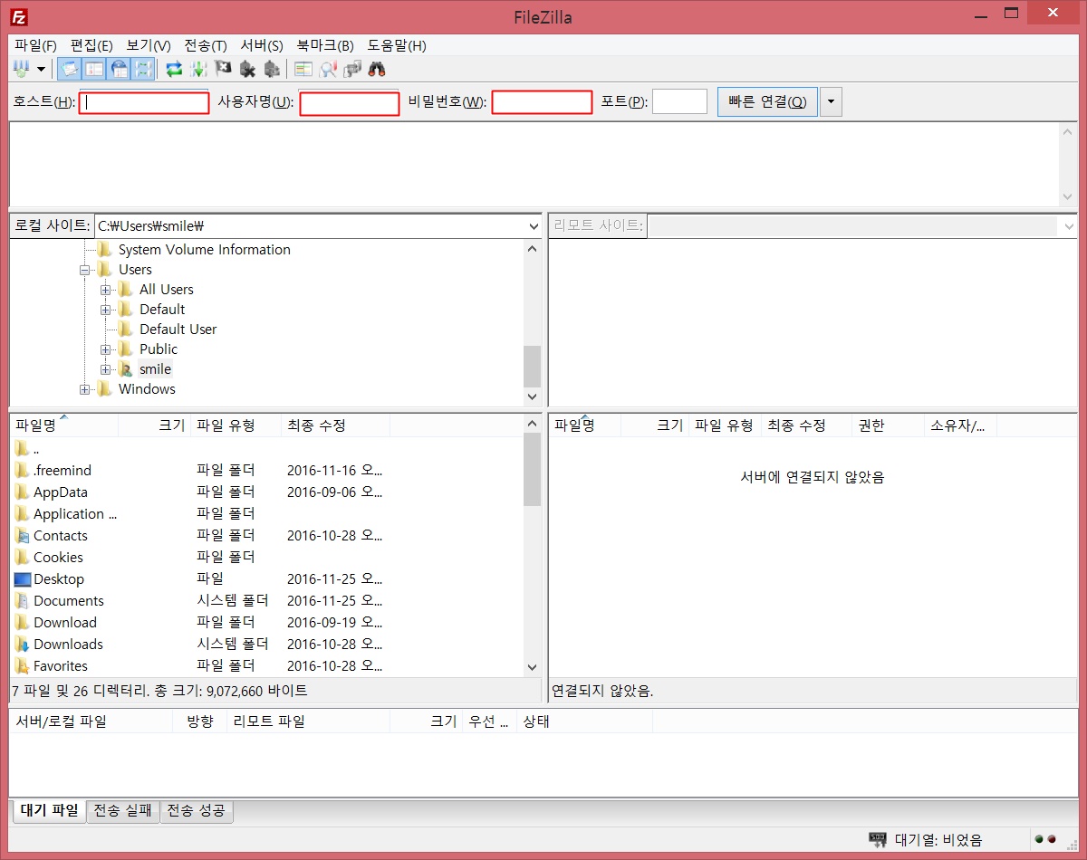Open the 로컬 사이트 path dropdown

click(533, 225)
